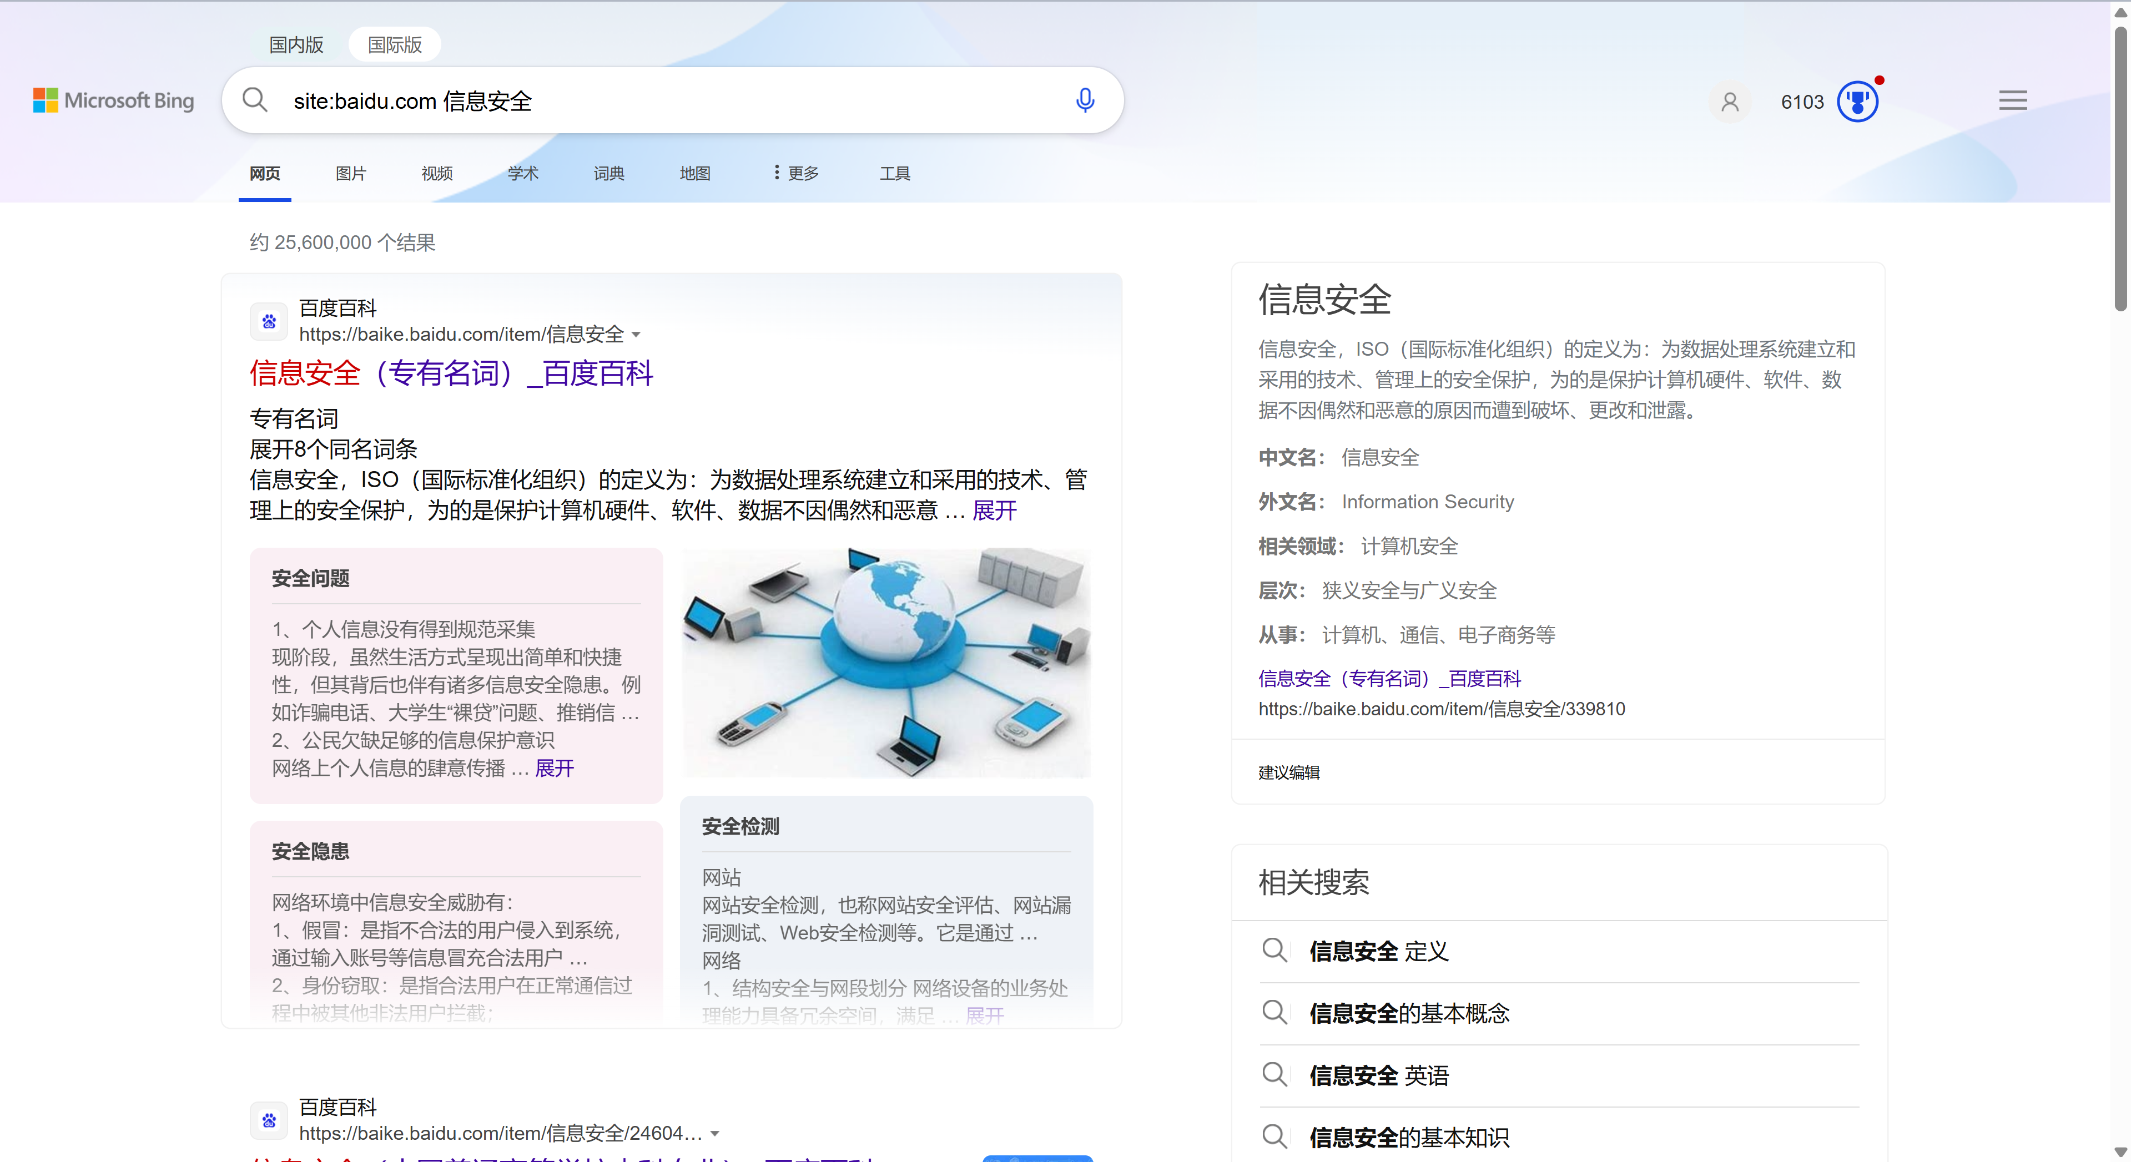This screenshot has height=1162, width=2131.
Task: Switch to 国际版 search mode
Action: click(x=395, y=44)
